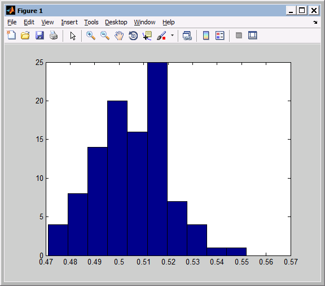The height and width of the screenshot is (286, 325).
Task: Click the histogram bar with height 7
Action: 177,228
